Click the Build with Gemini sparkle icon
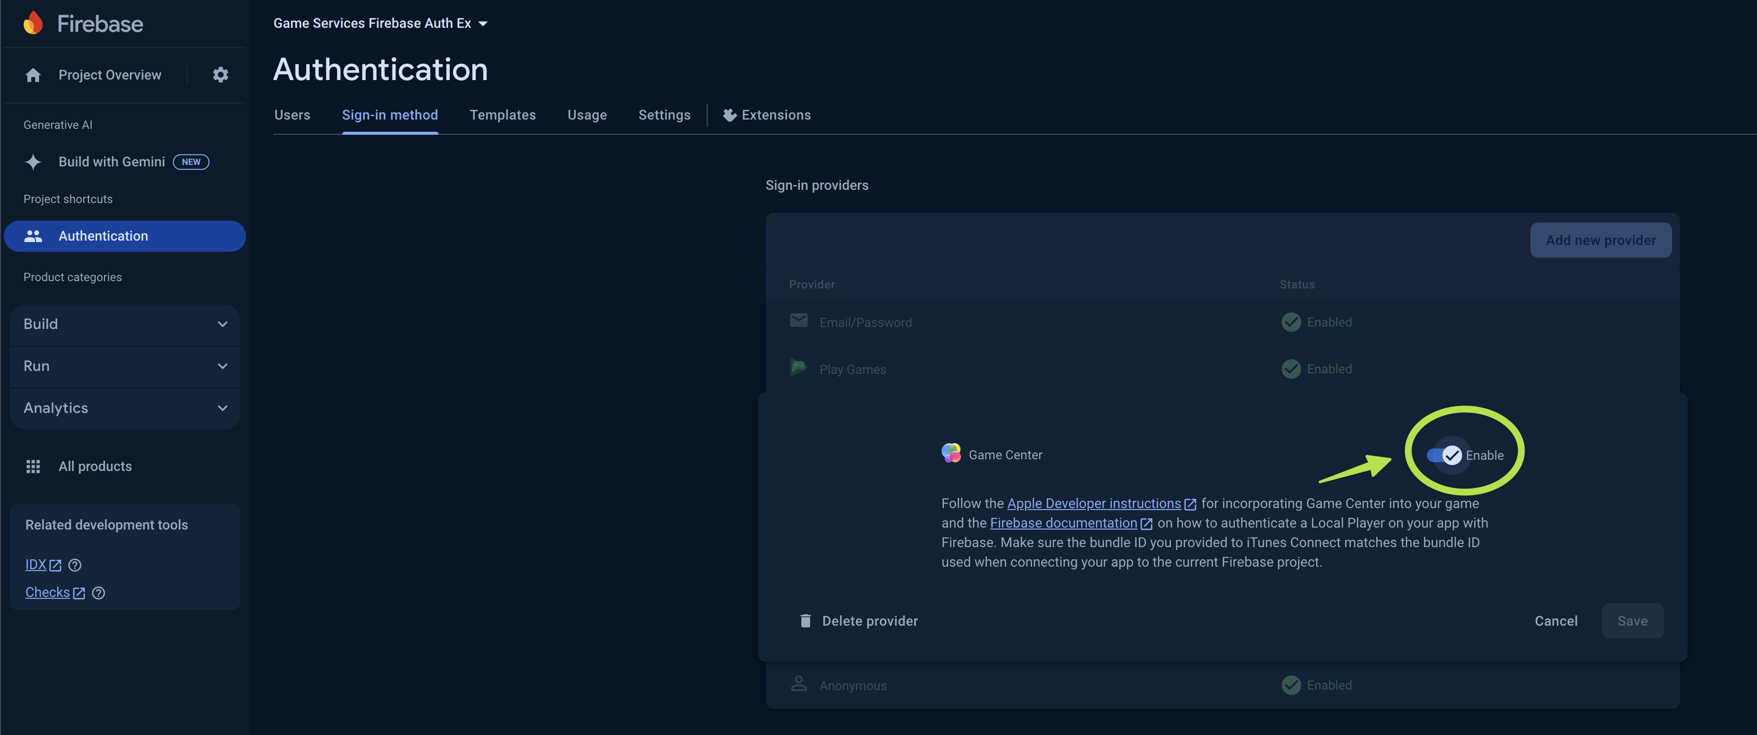The height and width of the screenshot is (735, 1757). 33,162
